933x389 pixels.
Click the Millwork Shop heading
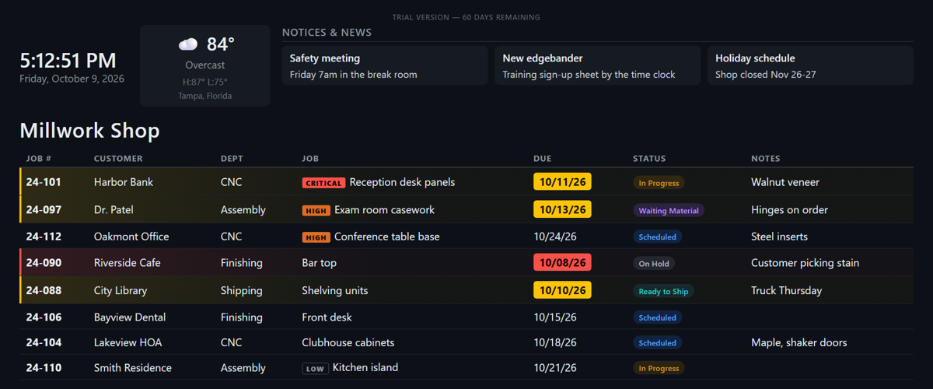(89, 130)
